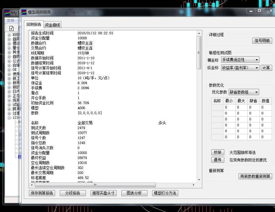Click the 最终权益 value 26679
The image size is (275, 212).
tap(82, 158)
